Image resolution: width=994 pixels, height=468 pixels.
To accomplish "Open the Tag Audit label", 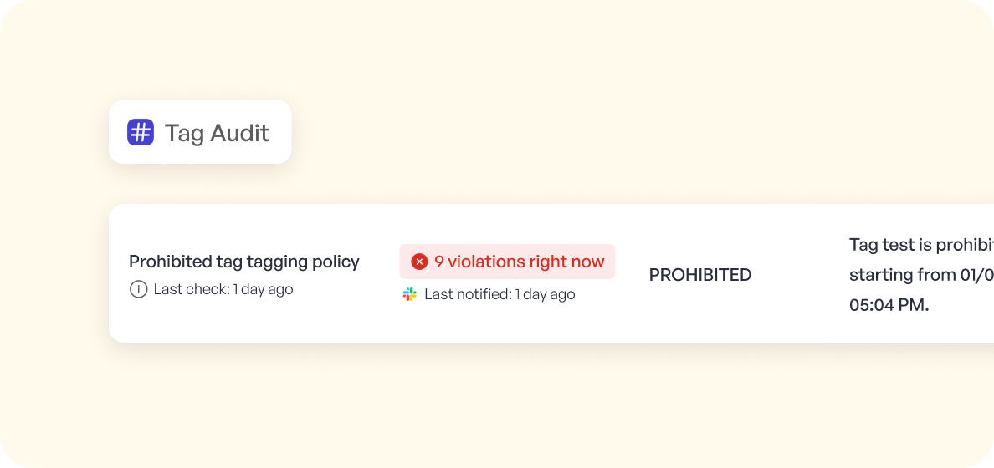I will [x=217, y=133].
